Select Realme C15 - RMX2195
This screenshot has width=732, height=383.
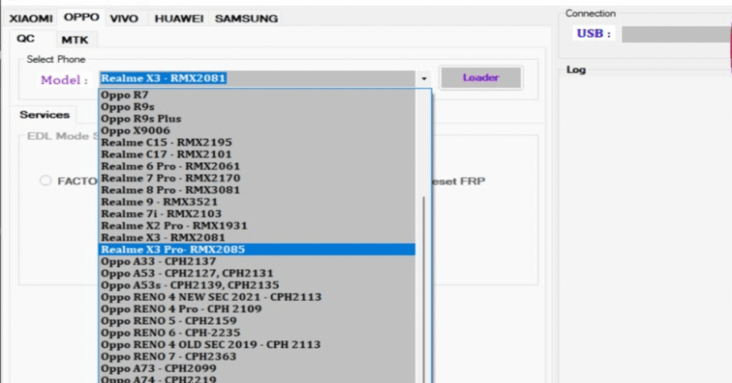pos(257,142)
